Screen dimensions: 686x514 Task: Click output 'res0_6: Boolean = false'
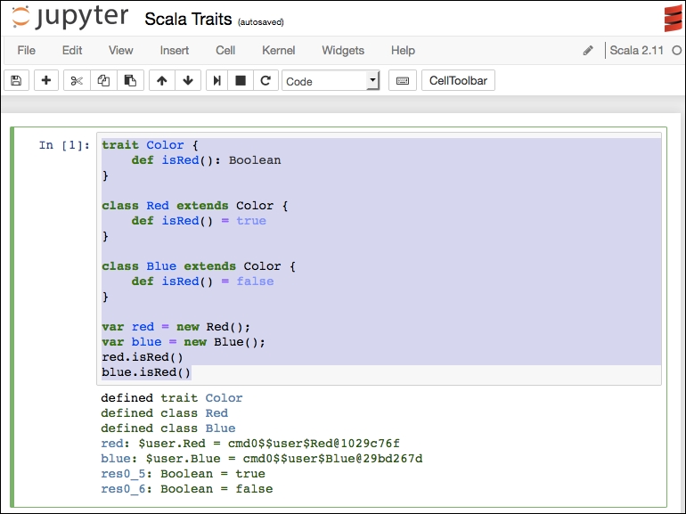(187, 489)
